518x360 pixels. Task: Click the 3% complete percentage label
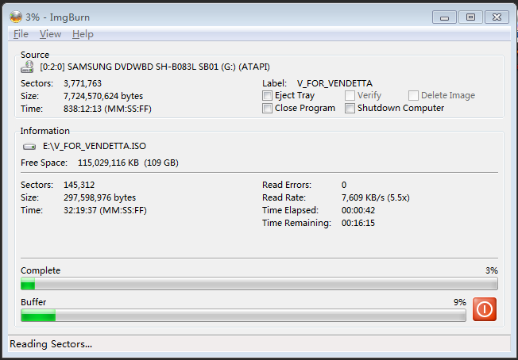pos(492,270)
